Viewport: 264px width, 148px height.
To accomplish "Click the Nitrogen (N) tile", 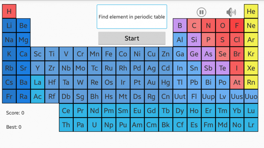I will point(208,26).
